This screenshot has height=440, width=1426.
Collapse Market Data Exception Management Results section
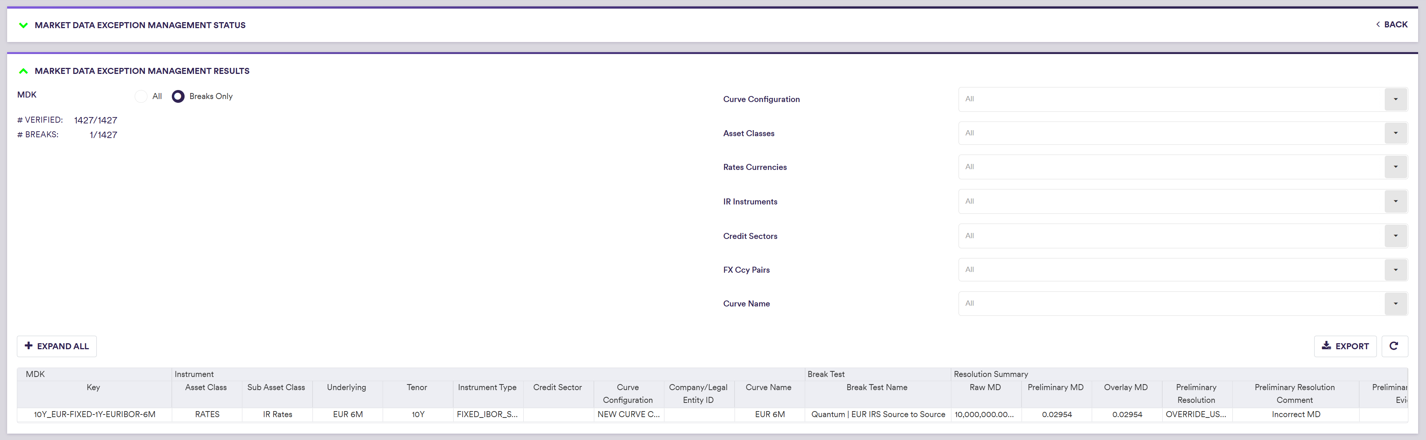coord(23,71)
